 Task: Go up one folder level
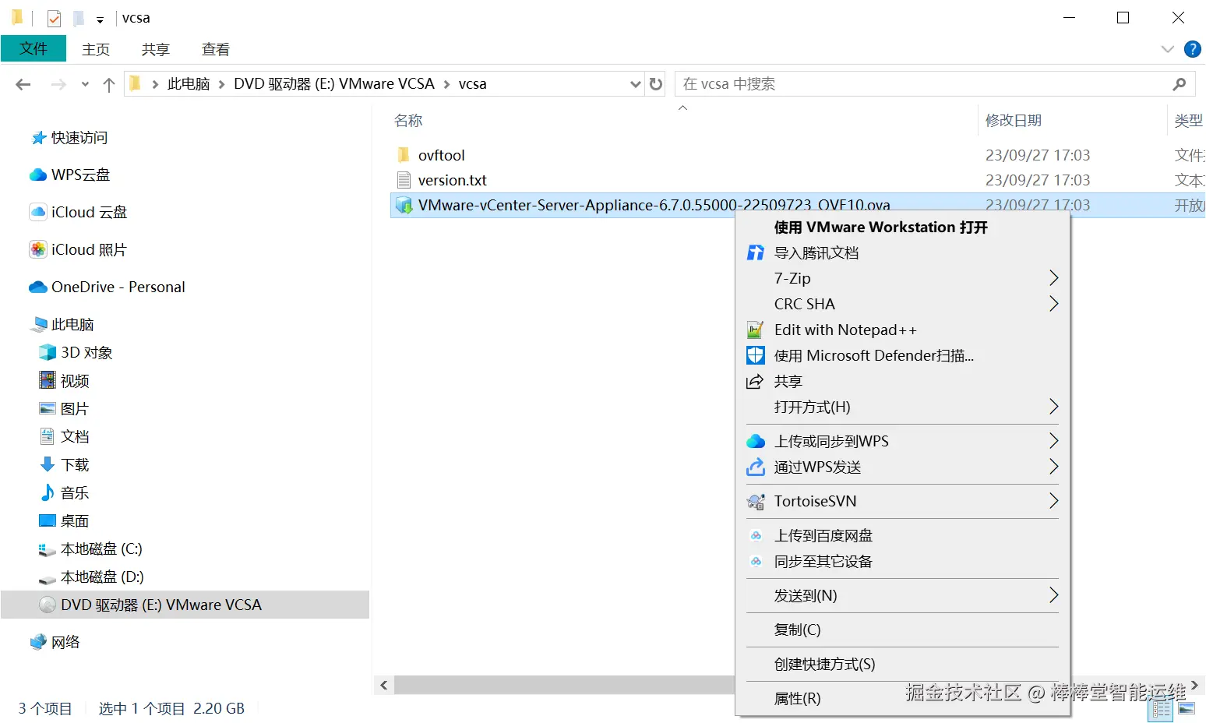click(109, 84)
